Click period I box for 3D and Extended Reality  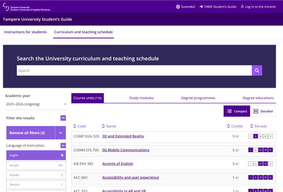click(x=250, y=136)
